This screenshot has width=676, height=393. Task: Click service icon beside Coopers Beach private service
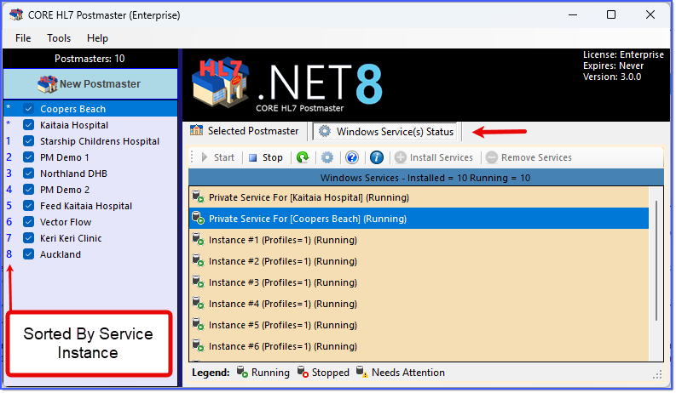[198, 218]
